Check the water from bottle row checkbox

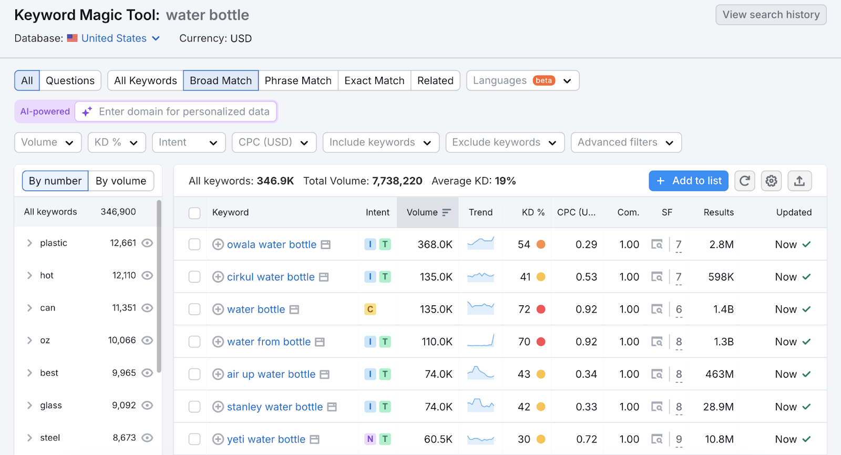(x=194, y=342)
